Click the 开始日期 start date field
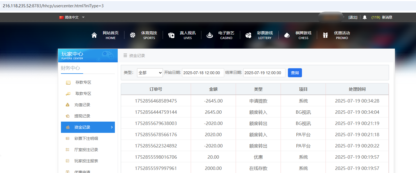 (203, 72)
